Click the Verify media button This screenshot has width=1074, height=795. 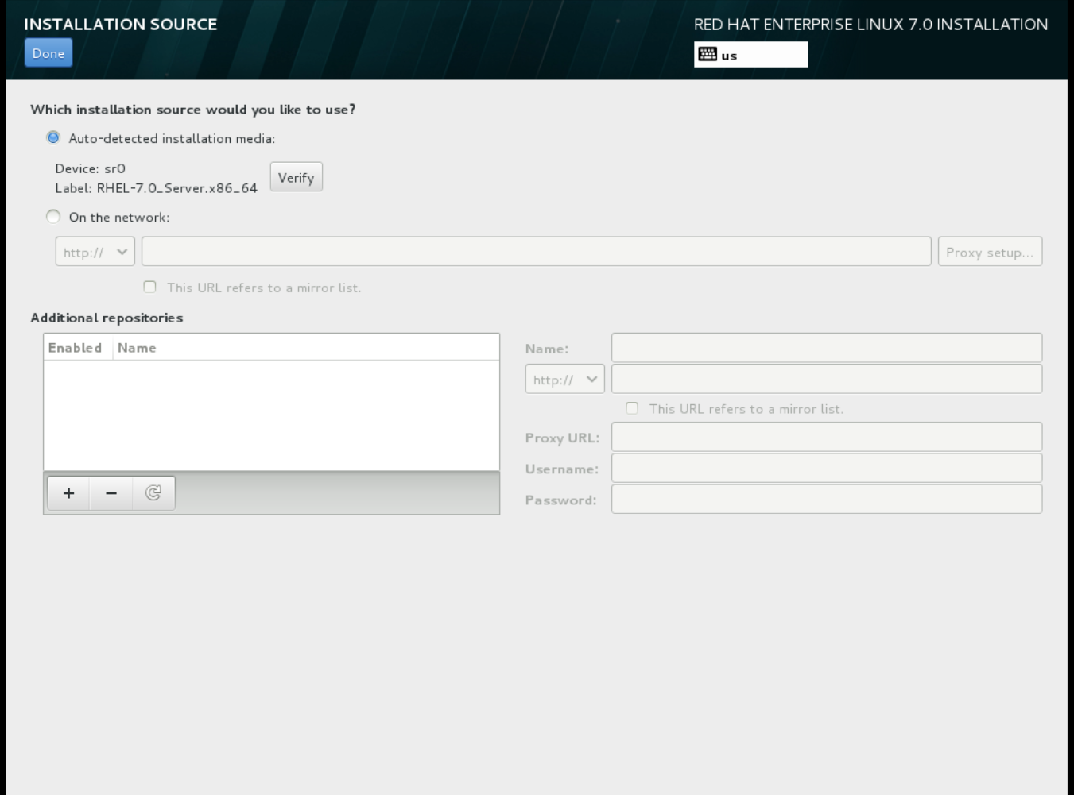click(x=297, y=177)
